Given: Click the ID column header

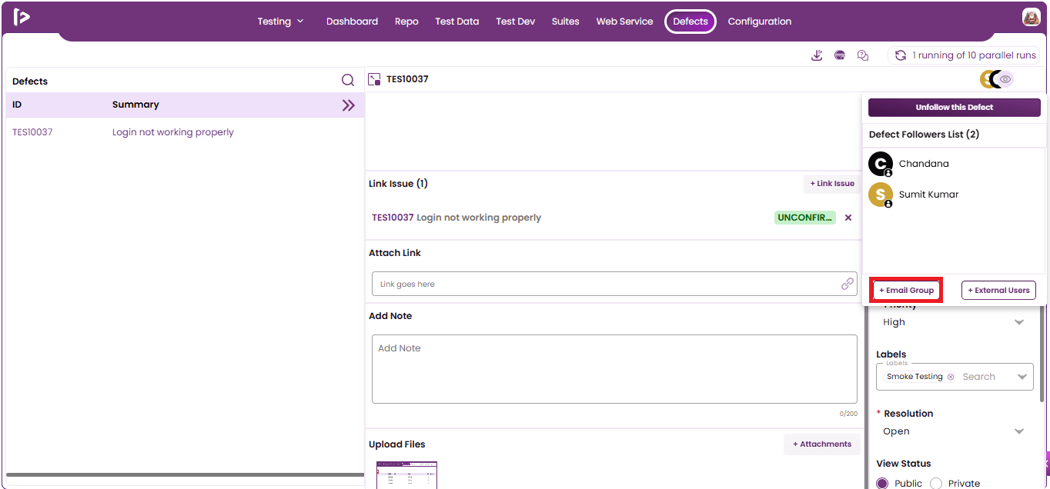Looking at the screenshot, I should coord(17,105).
